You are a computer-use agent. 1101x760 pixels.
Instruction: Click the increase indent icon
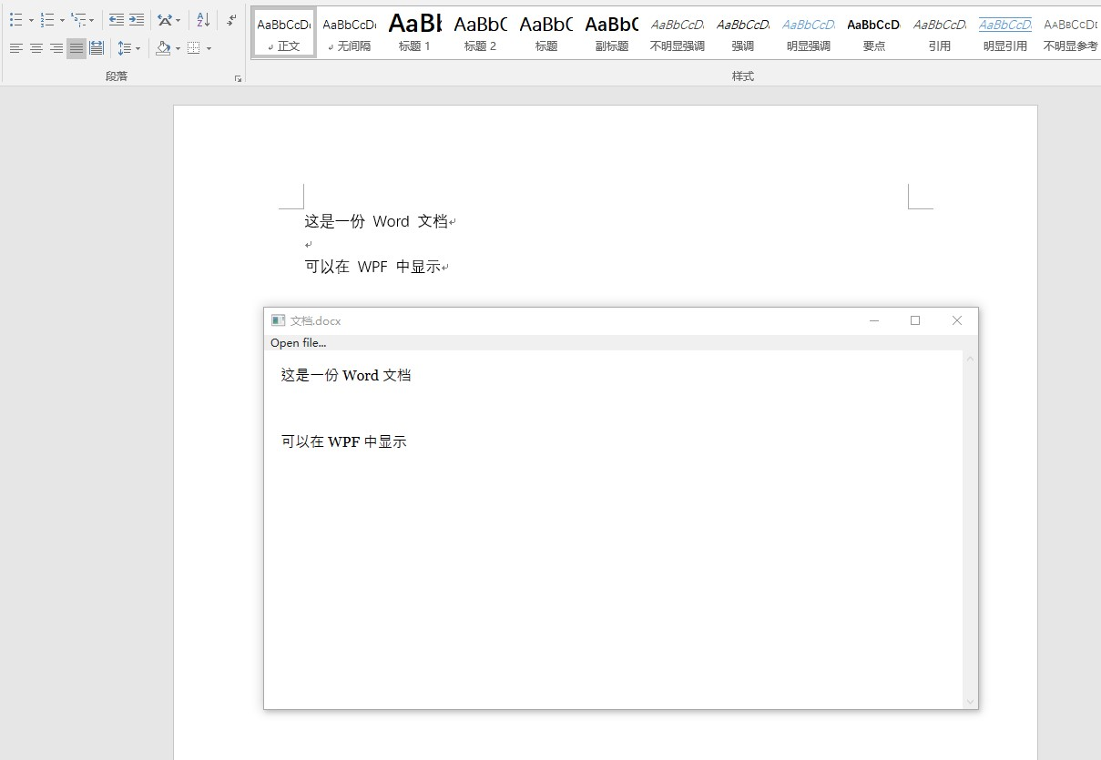point(137,19)
